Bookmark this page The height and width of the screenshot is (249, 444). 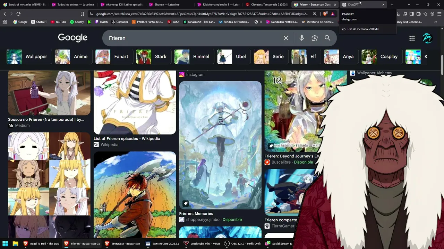pos(82,14)
